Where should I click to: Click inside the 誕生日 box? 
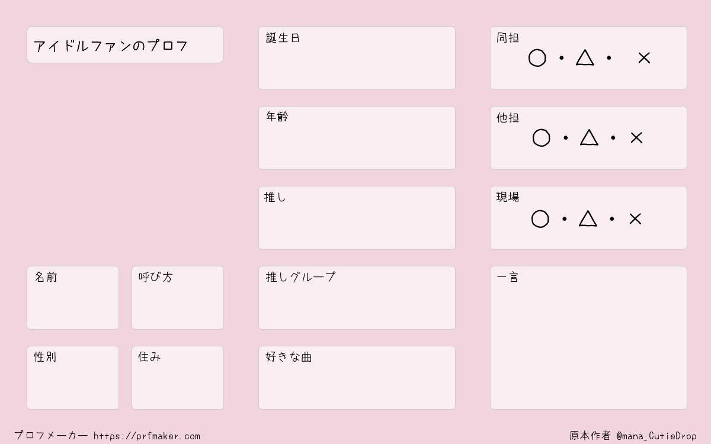point(357,58)
